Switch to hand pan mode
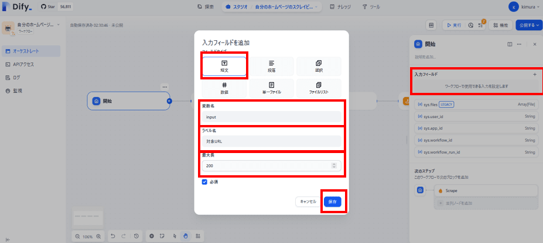 186,237
